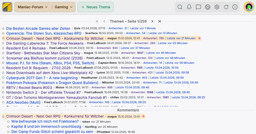Image resolution: width=256 pixels, height=134 pixels.
Task: Click red arrow beside Crimson Desert thread row
Action: [x=199, y=38]
